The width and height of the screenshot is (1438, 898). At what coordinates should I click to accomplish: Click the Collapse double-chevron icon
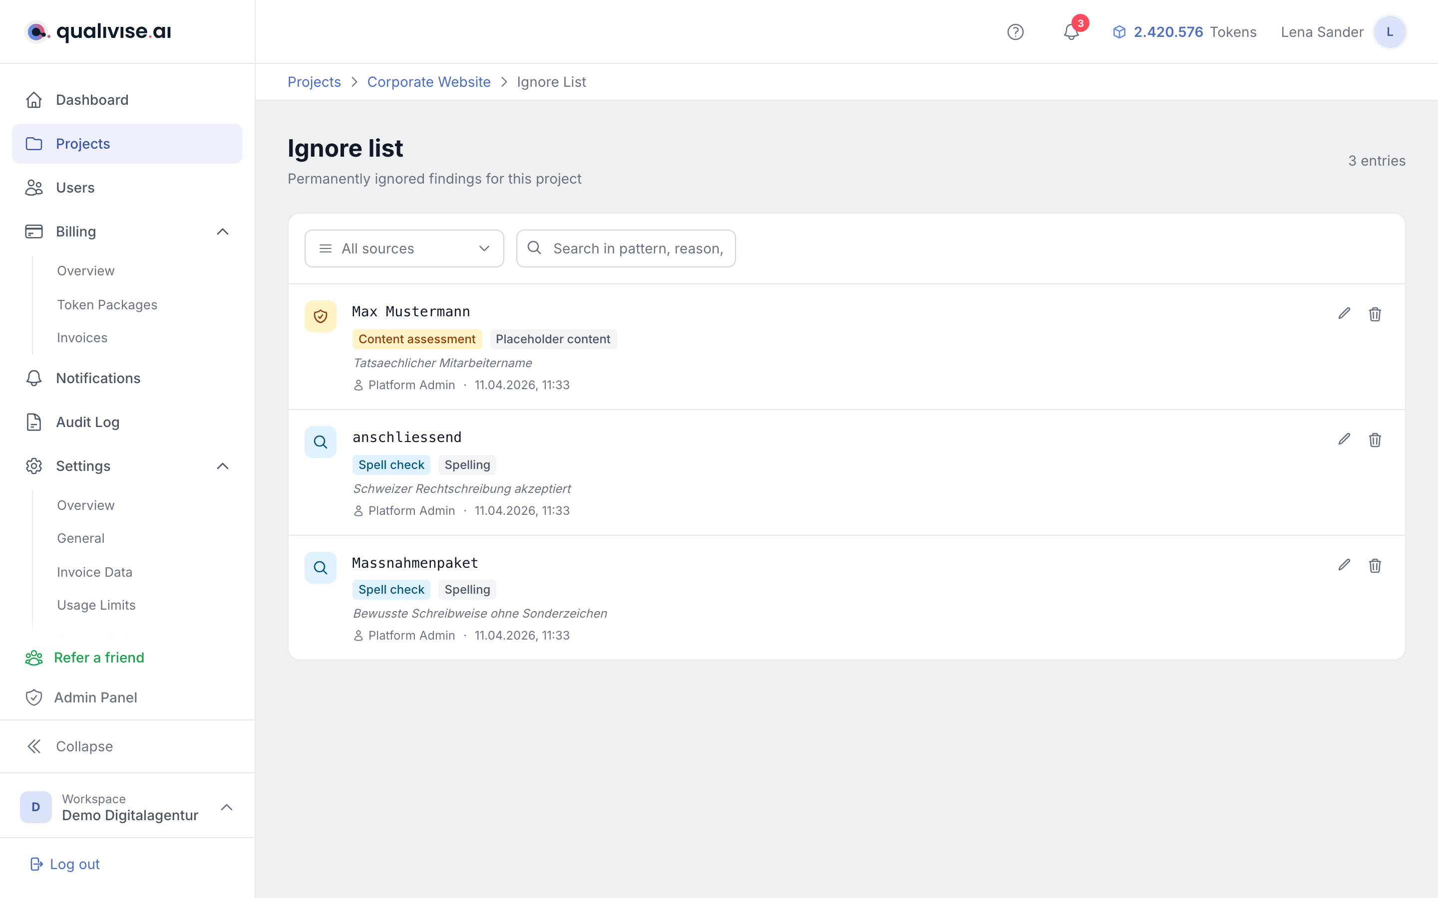(34, 746)
